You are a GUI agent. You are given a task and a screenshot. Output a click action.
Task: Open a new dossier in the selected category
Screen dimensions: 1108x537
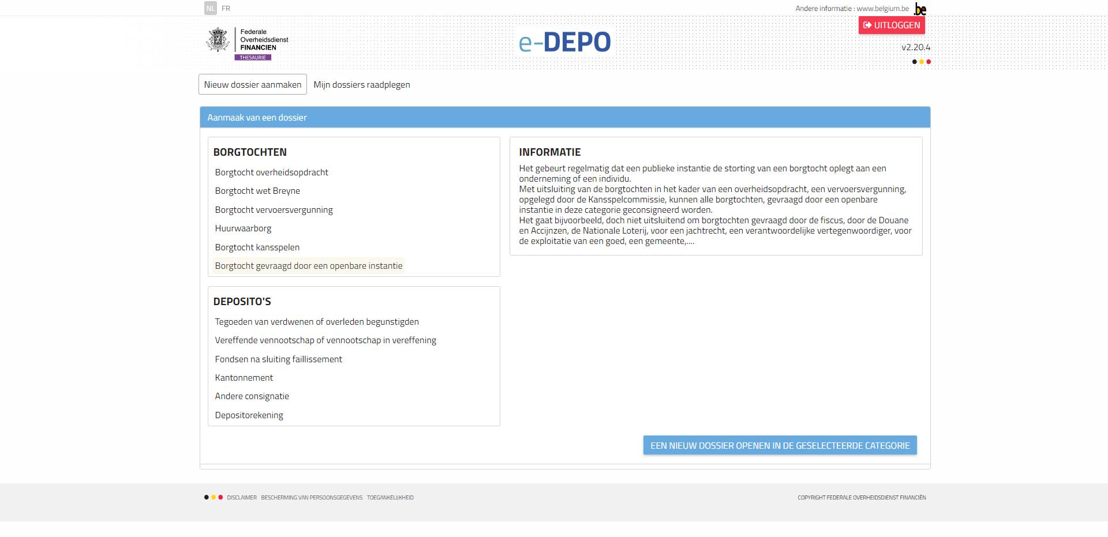coord(779,445)
